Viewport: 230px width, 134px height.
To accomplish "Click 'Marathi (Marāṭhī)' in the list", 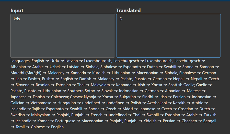I will [x=26, y=73].
